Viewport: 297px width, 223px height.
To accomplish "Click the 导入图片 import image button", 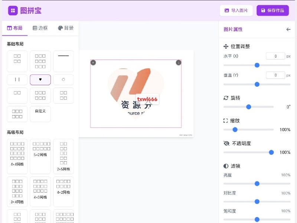I will (236, 10).
